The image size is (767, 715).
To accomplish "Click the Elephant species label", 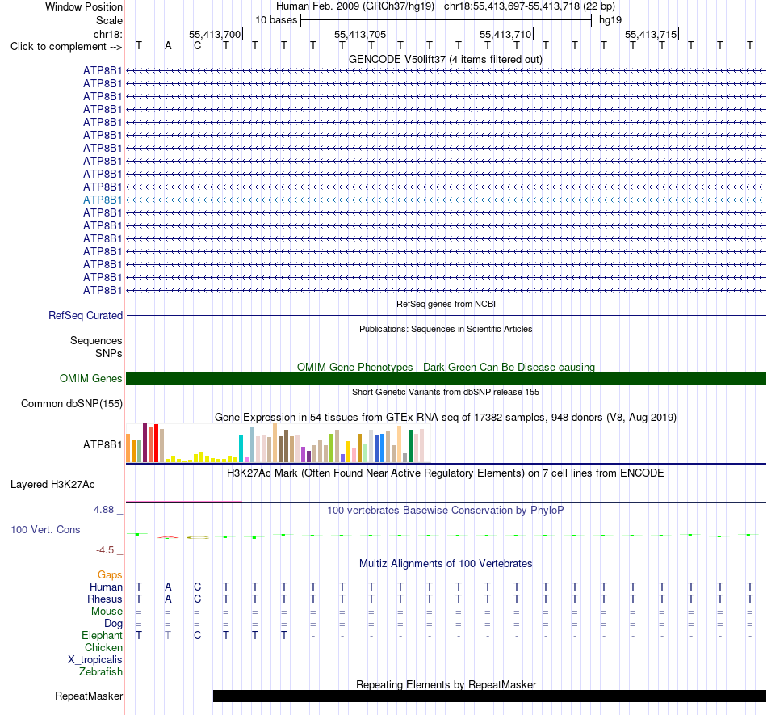I will coord(102,635).
